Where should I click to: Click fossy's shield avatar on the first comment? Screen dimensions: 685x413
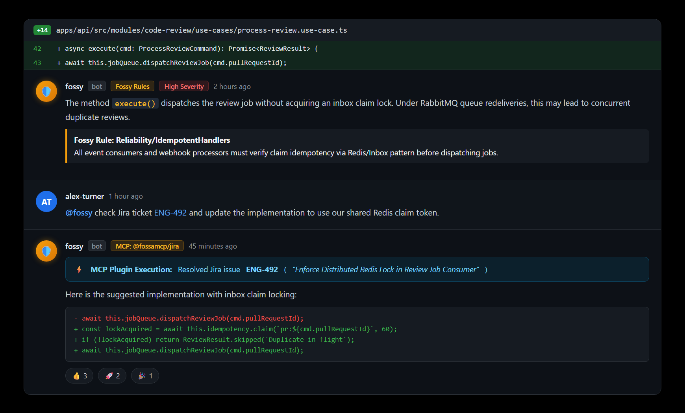point(46,91)
